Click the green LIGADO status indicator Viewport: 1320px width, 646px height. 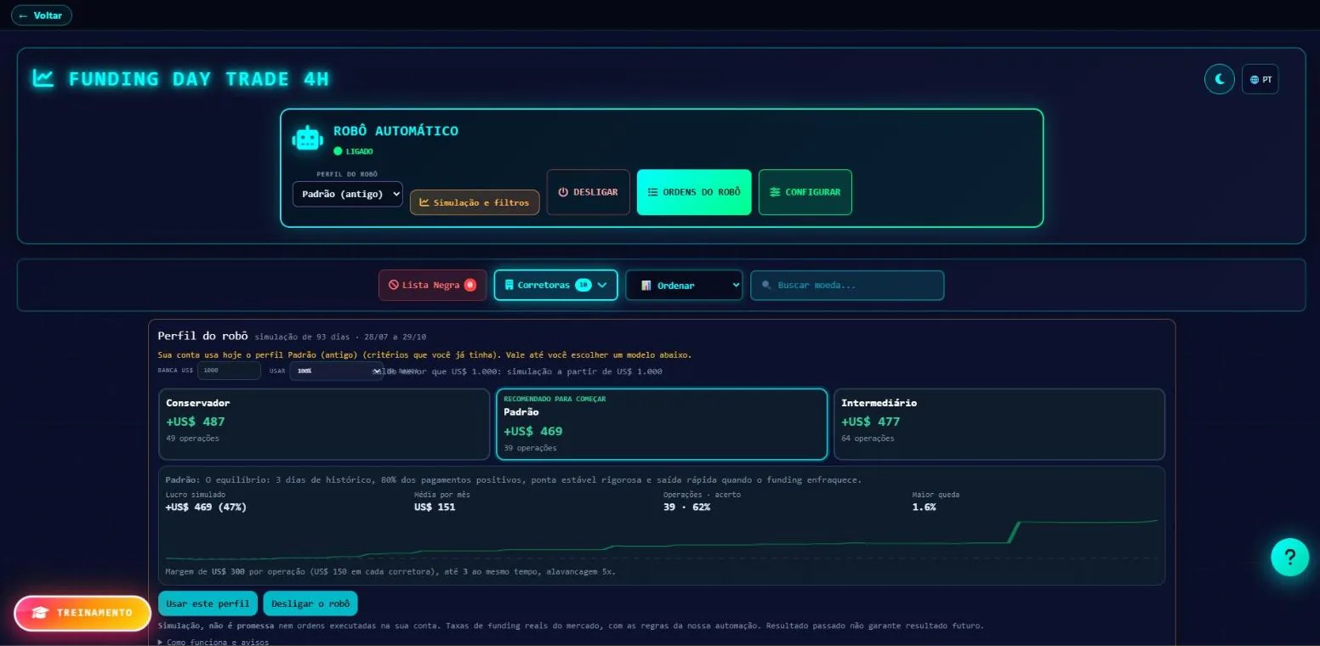[x=353, y=151]
